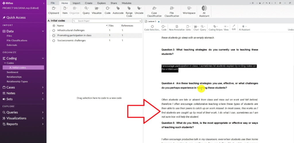Click into the Search Project field

coord(106,21)
